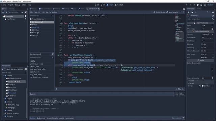Viewport: 216px width, 121px height.
Task: Open the Stream resource dropdown
Action: [208, 34]
